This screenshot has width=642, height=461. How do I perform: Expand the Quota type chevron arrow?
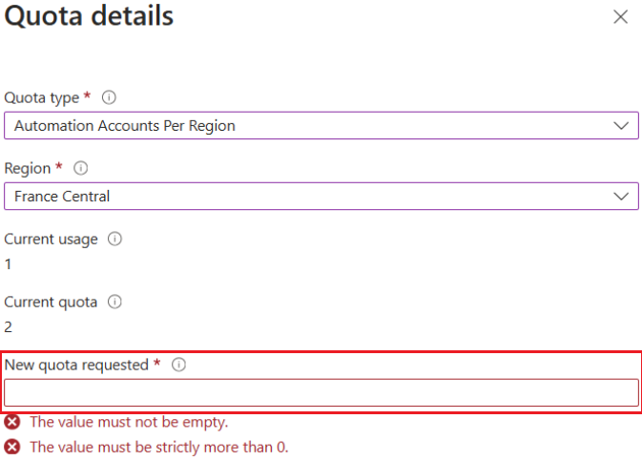[621, 125]
